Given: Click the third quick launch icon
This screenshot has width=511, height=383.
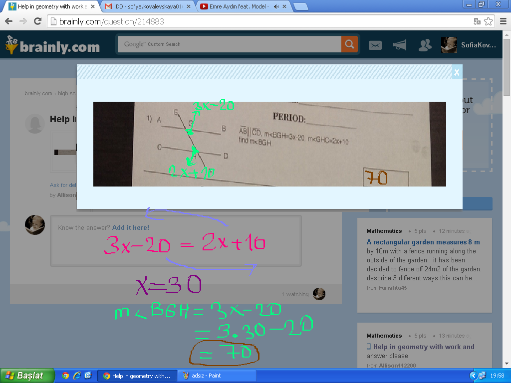Looking at the screenshot, I should pos(88,376).
